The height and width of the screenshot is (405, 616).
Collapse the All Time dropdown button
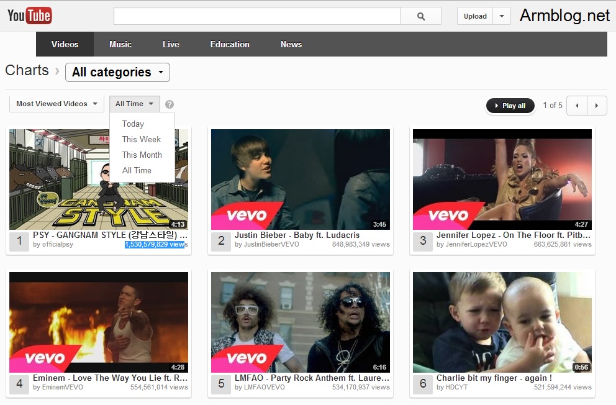point(134,104)
